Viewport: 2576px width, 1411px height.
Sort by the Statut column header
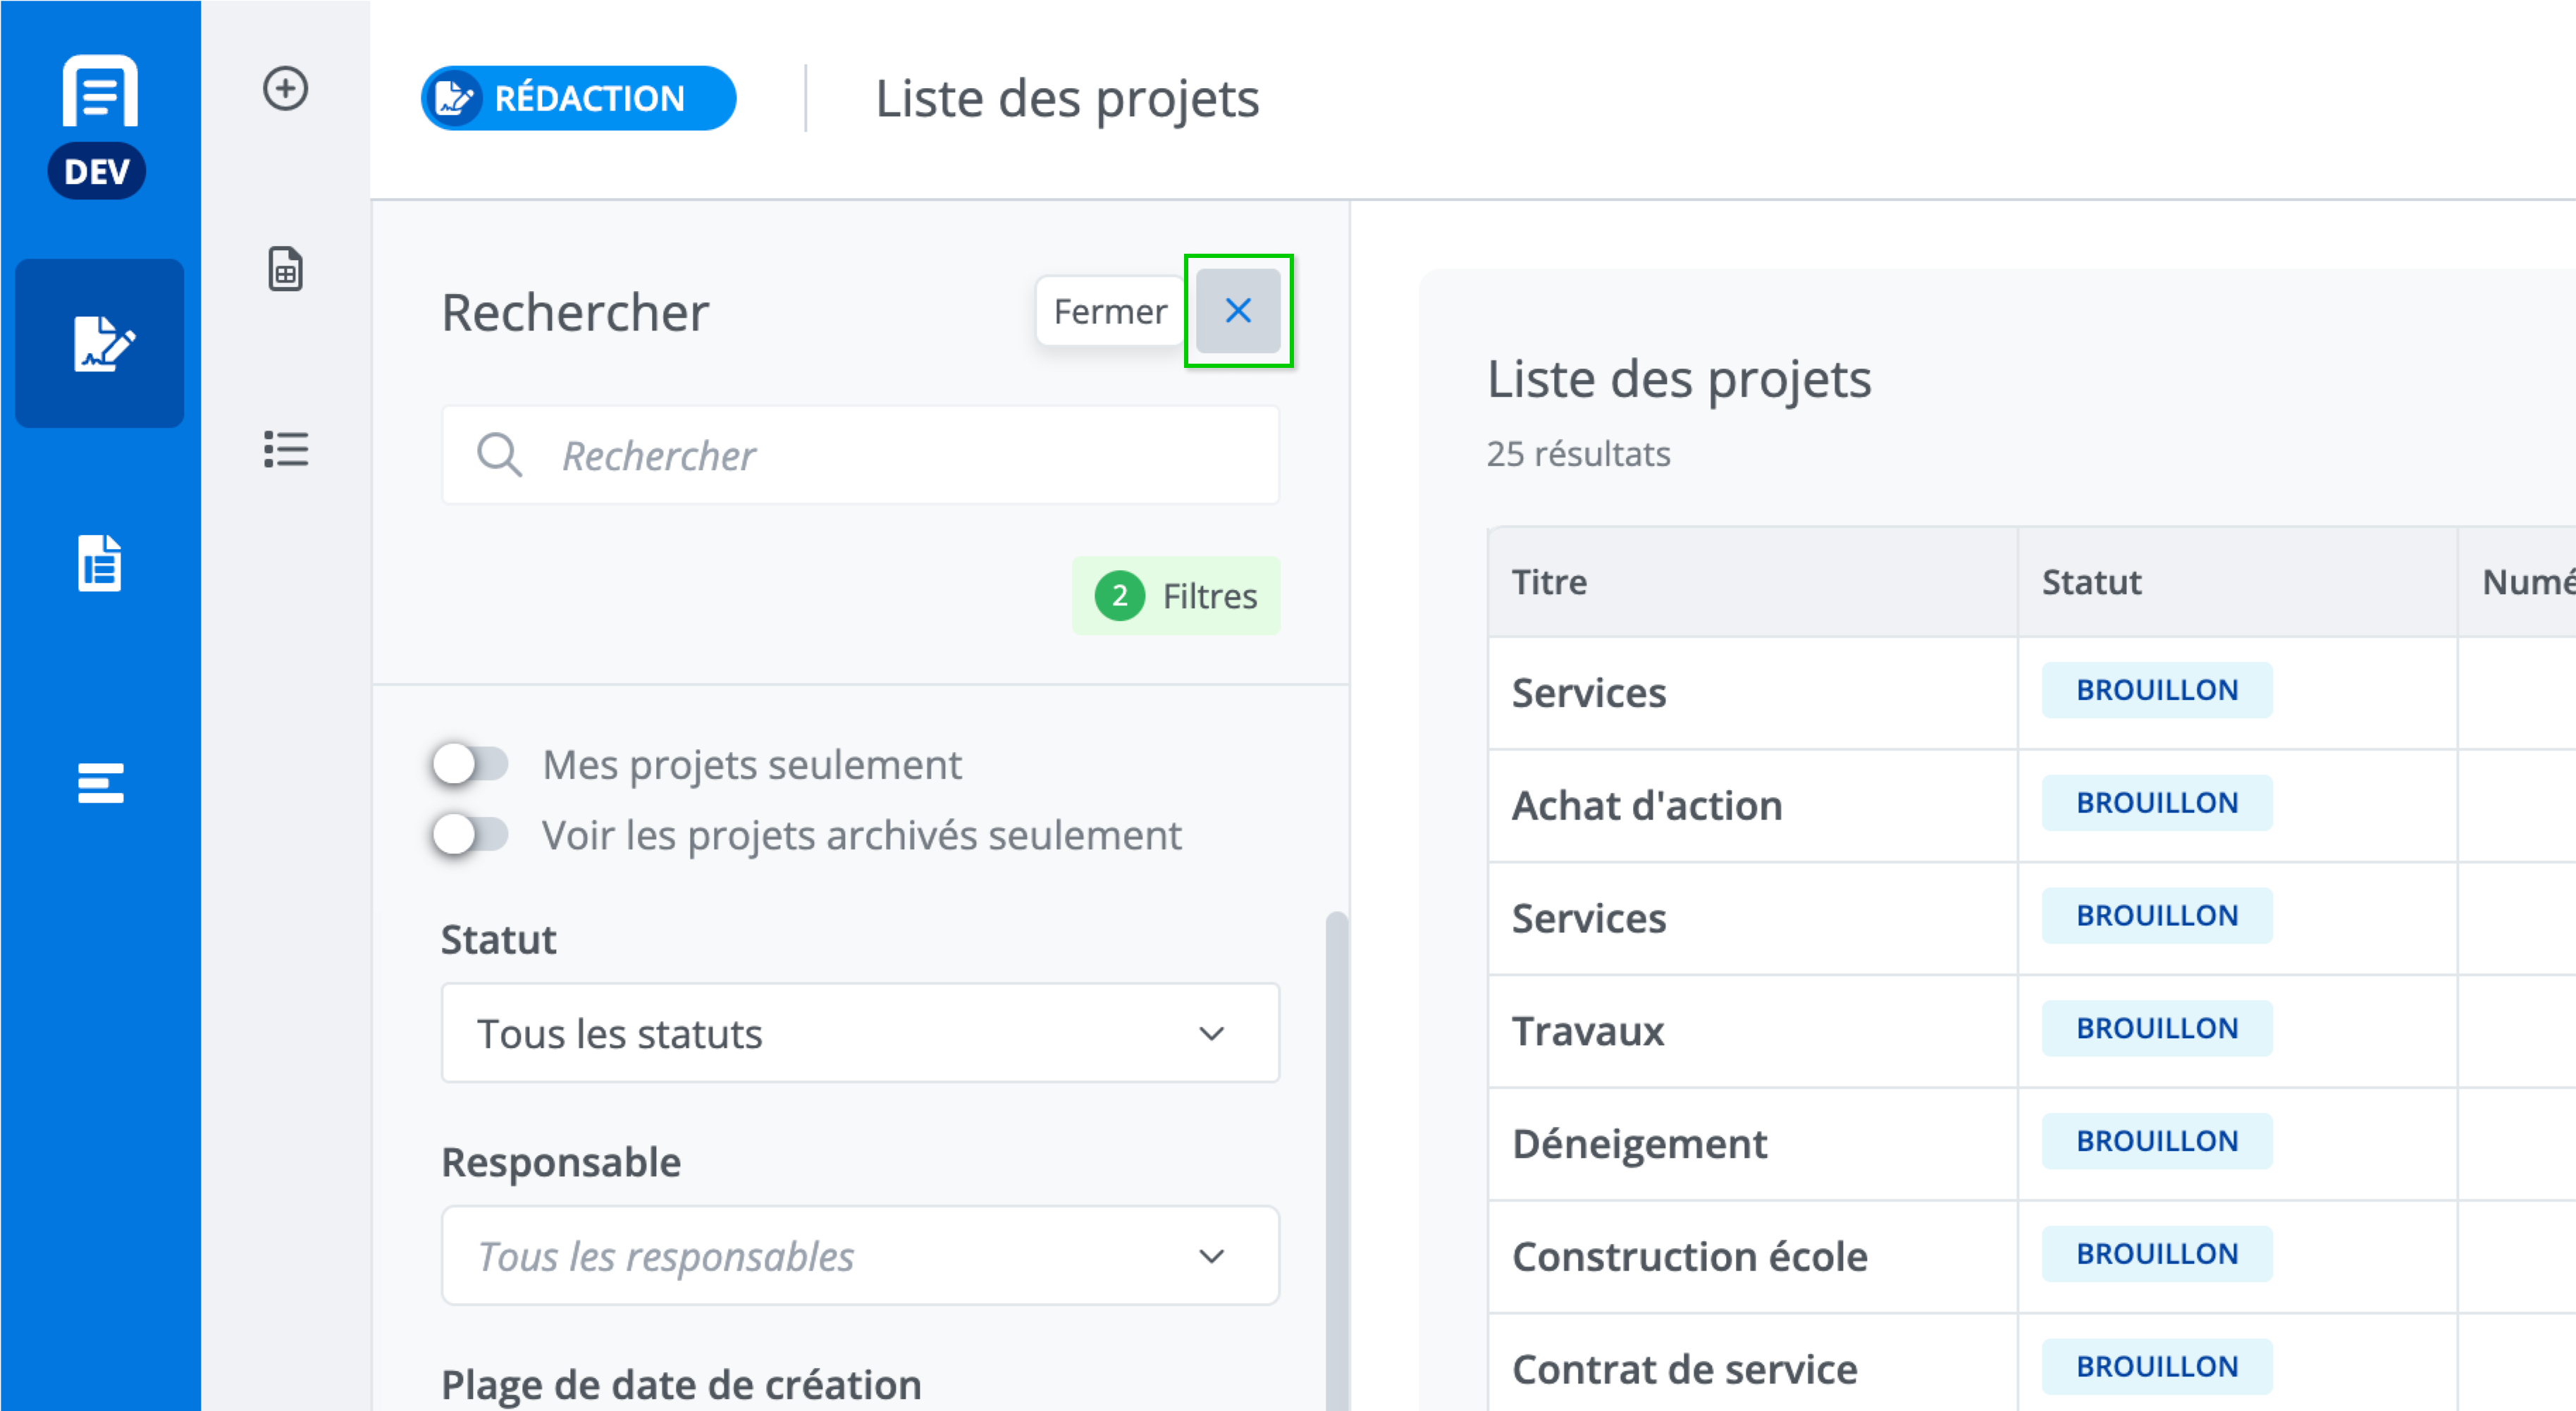2091,582
